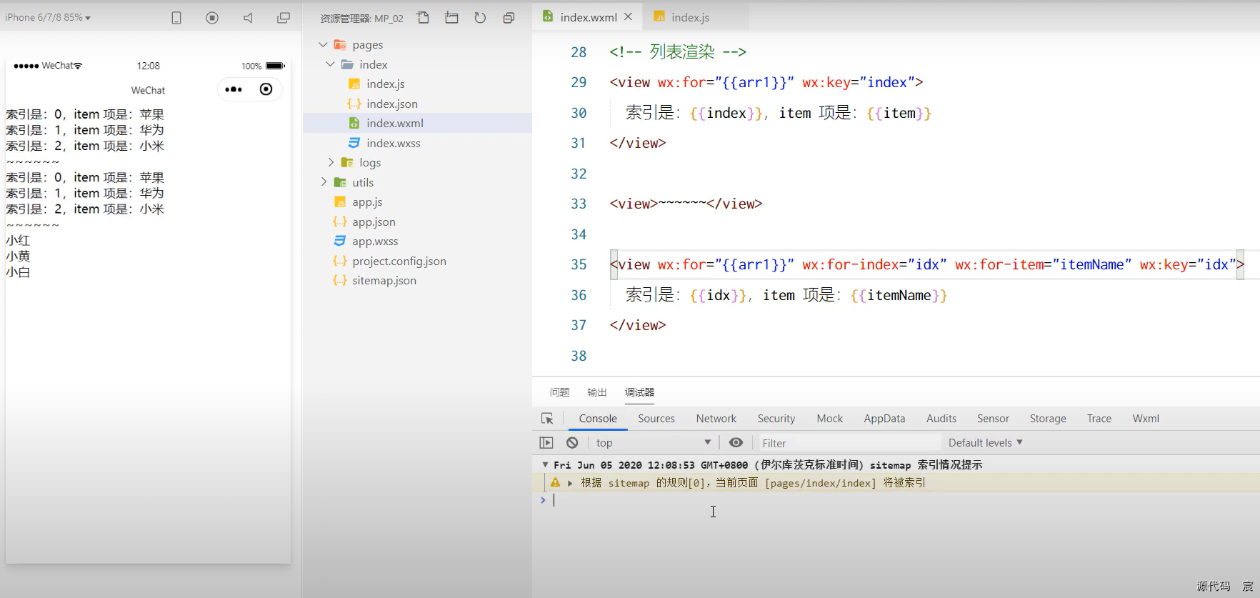Collapse the index folder

tap(330, 64)
